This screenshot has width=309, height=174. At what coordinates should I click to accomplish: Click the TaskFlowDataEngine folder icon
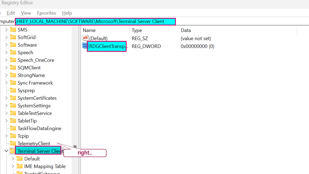(x=13, y=128)
